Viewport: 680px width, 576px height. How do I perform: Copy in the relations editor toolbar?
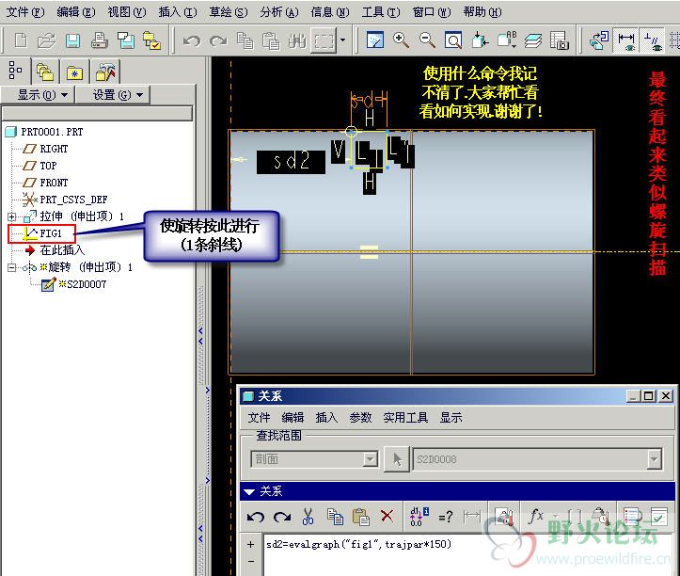tap(335, 517)
